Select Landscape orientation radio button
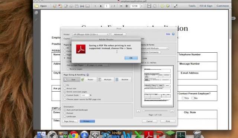Screen dimensions: 238x138 pyautogui.click(x=65, y=116)
